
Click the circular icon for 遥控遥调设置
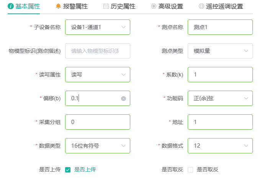tap(201, 7)
